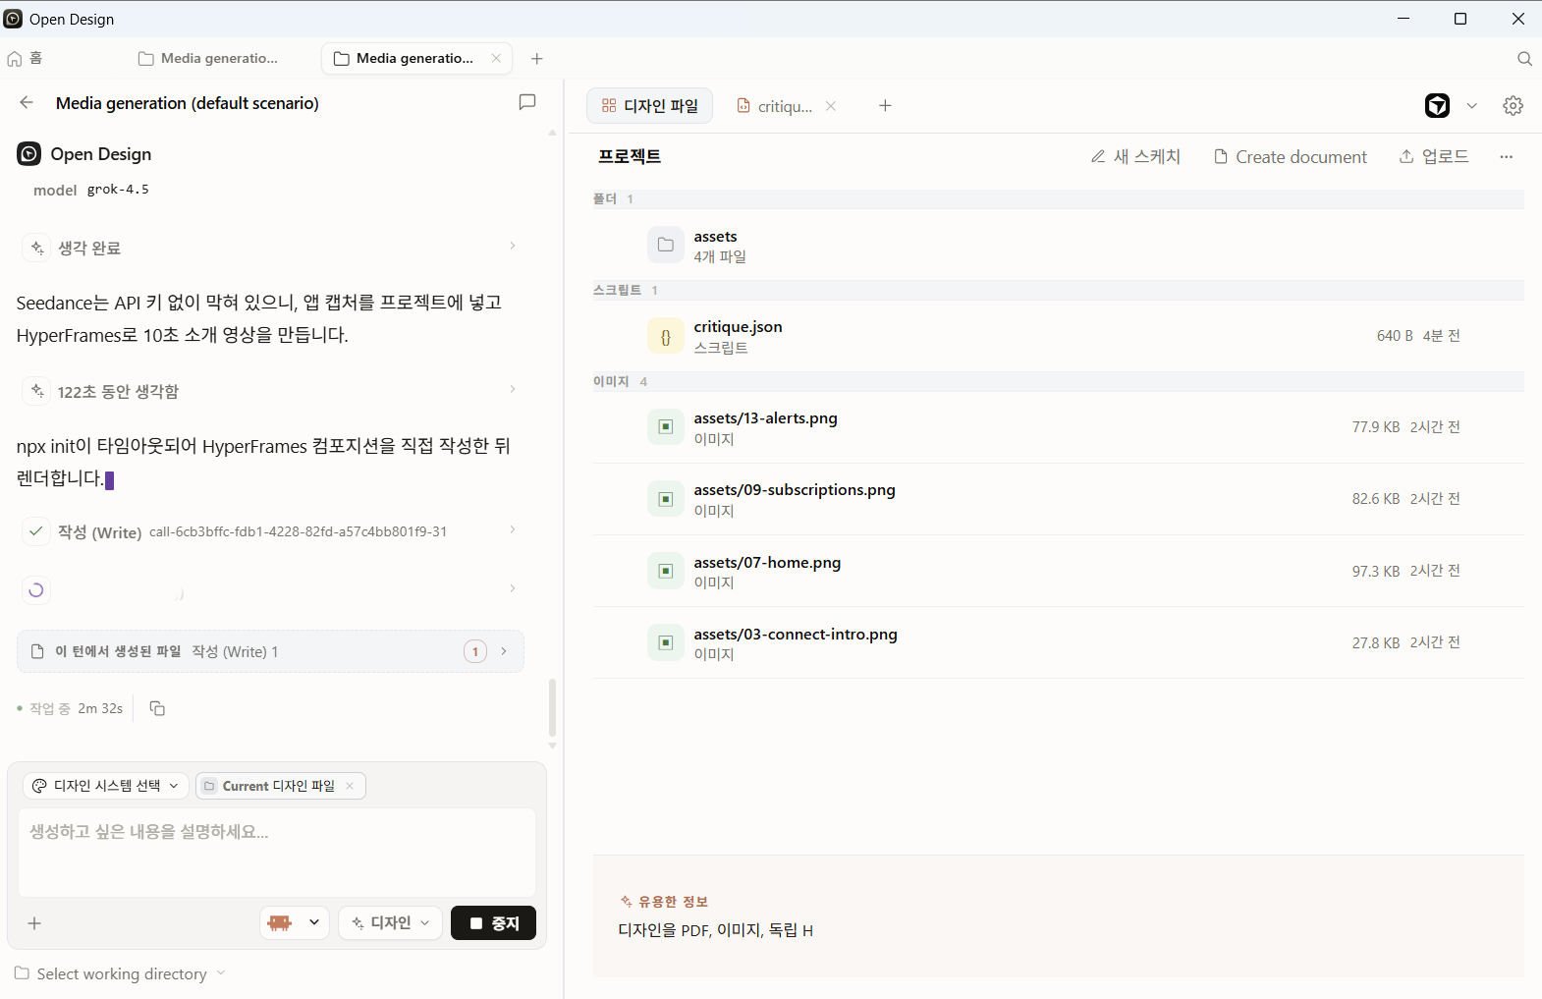Click the black agent logo icon
This screenshot has height=999, width=1542.
click(1438, 106)
